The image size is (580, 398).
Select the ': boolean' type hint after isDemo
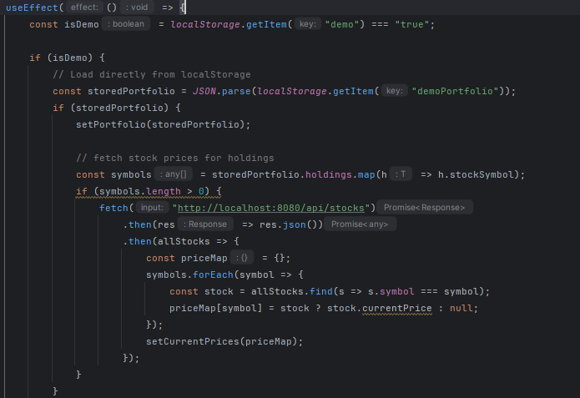(127, 24)
